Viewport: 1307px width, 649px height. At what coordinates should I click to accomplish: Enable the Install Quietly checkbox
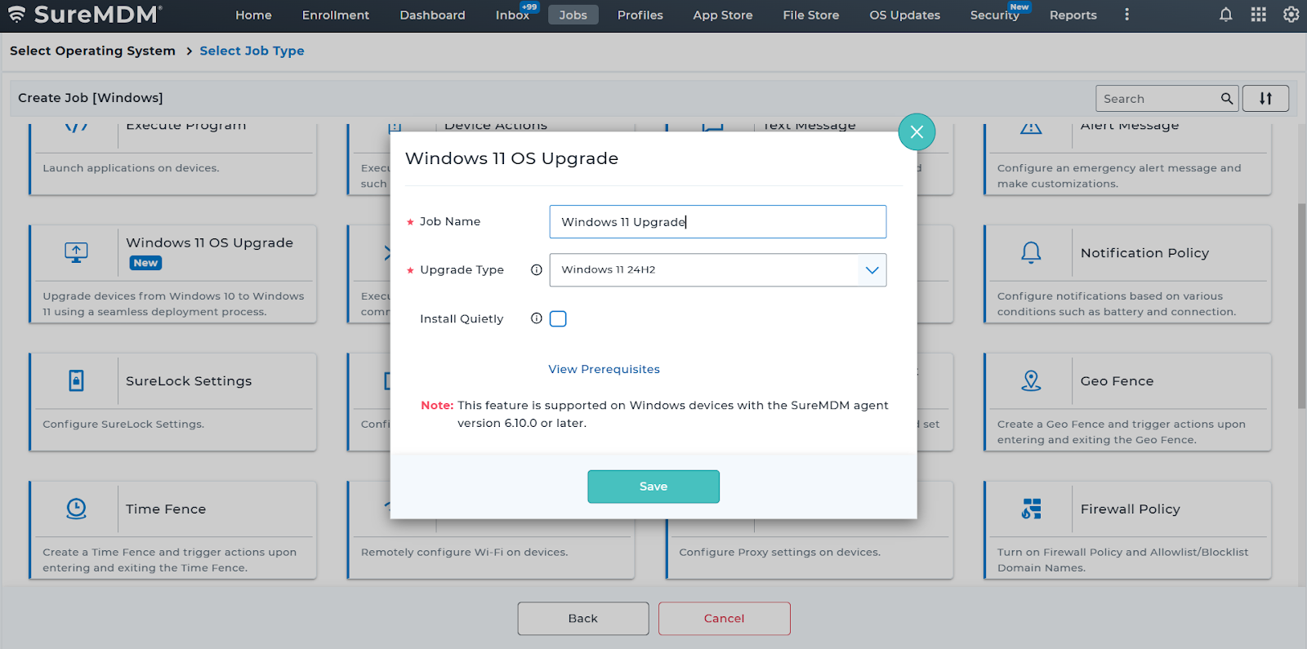click(x=558, y=318)
